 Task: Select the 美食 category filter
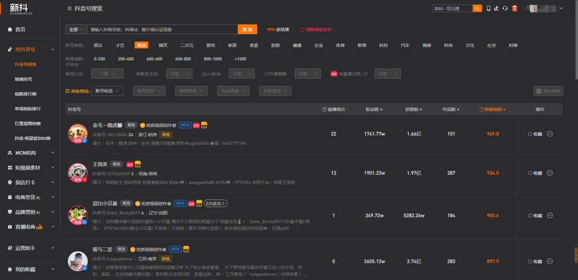click(254, 45)
